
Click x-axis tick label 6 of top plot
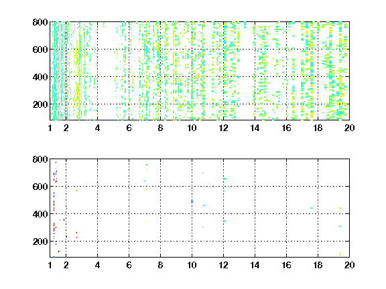click(129, 128)
